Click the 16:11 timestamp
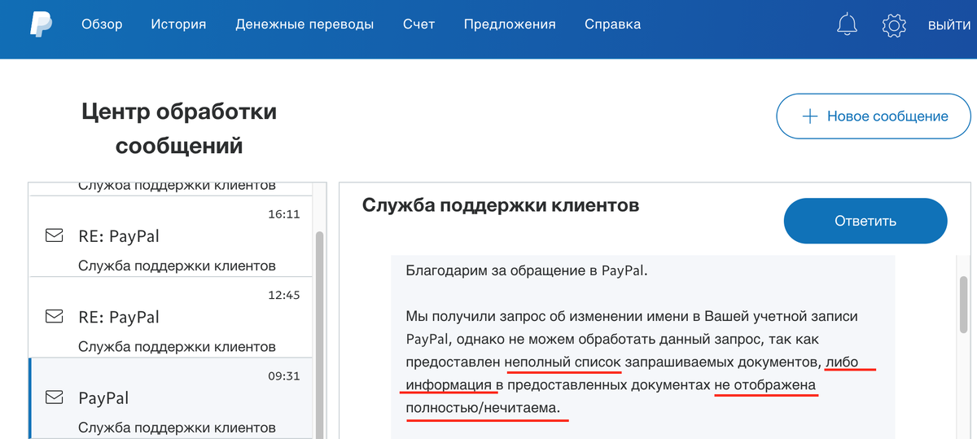Image resolution: width=977 pixels, height=439 pixels. (284, 214)
